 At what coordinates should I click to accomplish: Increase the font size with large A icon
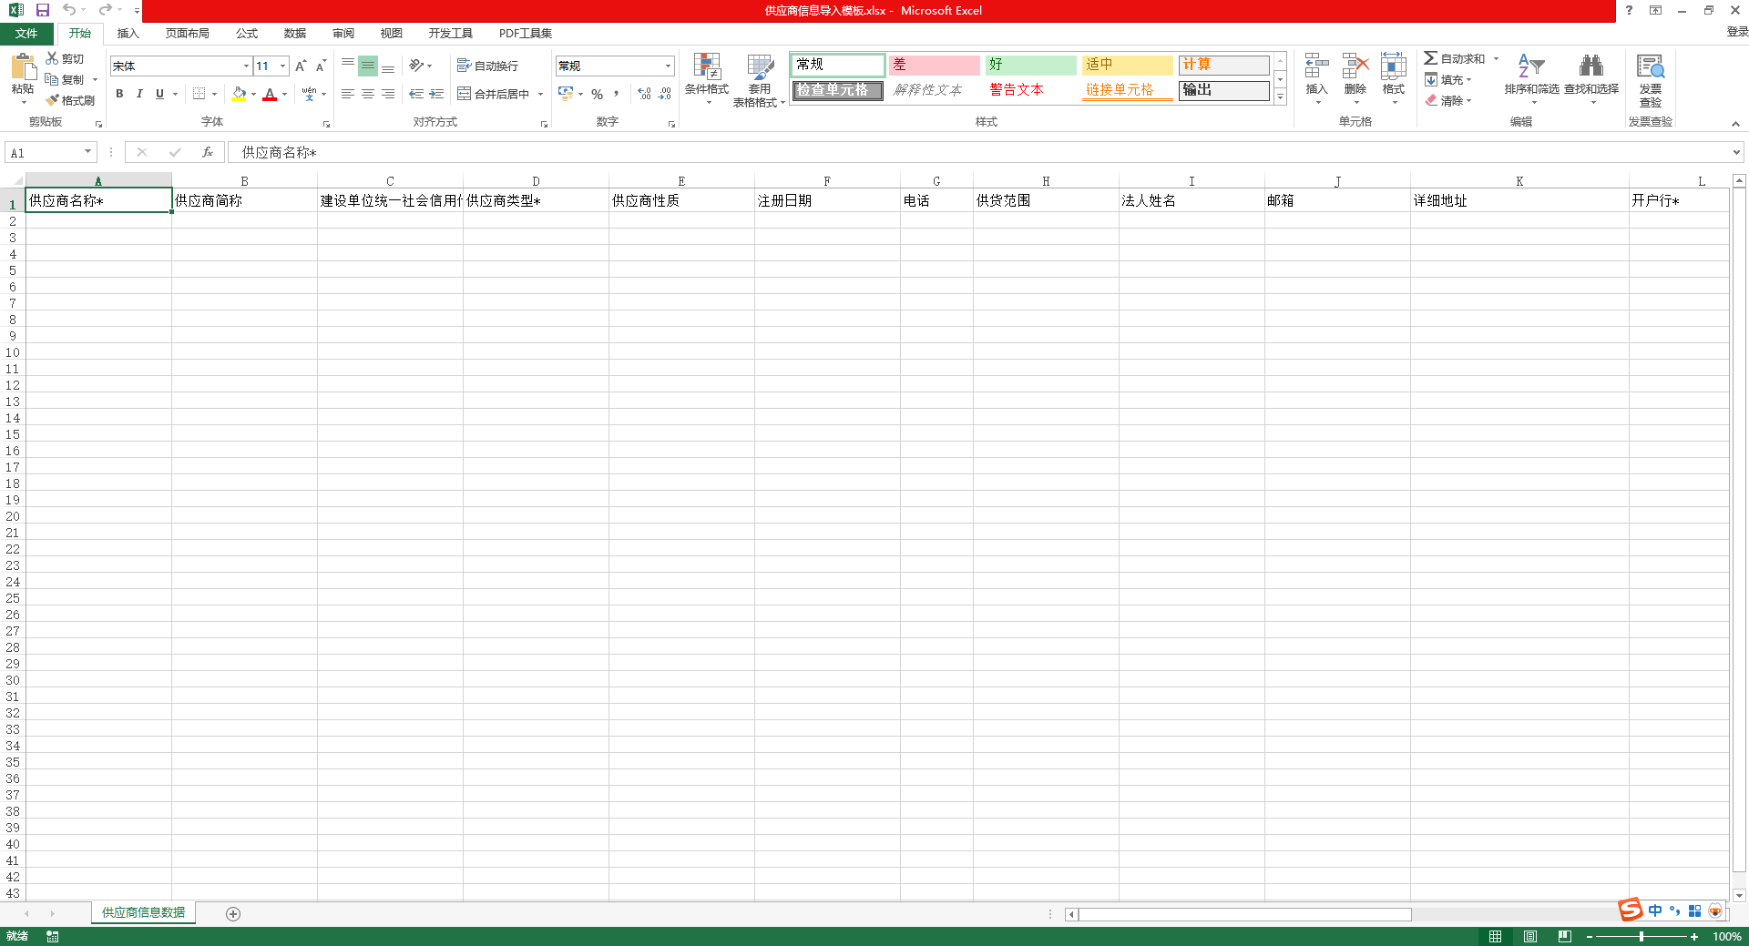coord(301,66)
